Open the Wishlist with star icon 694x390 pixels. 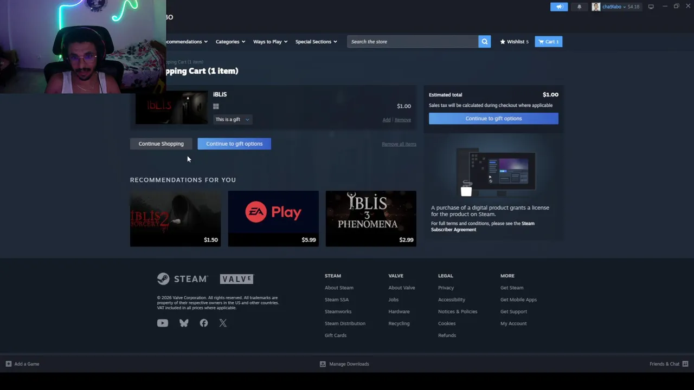point(514,42)
